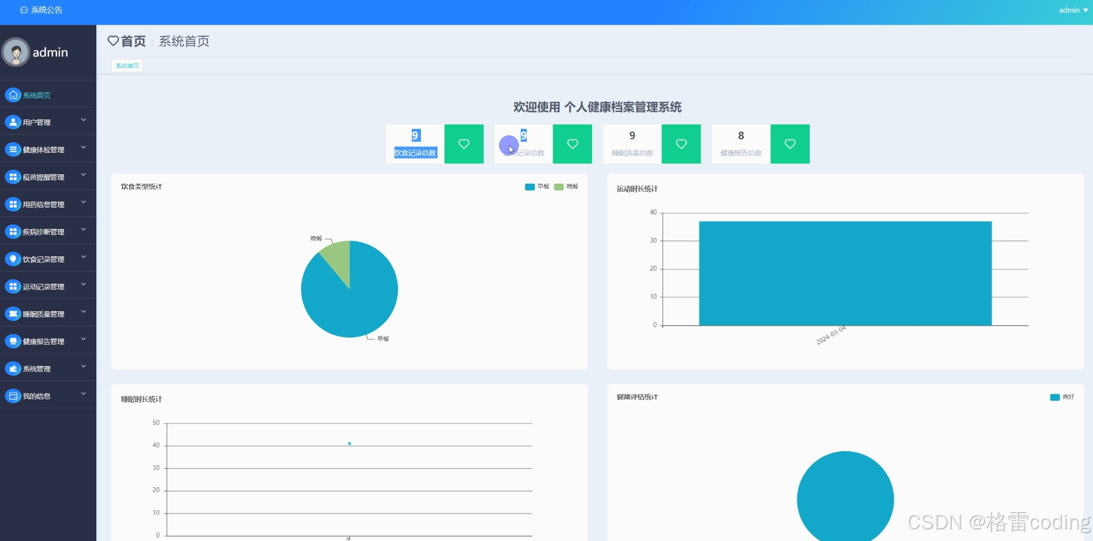Click the heart icon on 健康报告总数 card
The width and height of the screenshot is (1093, 541).
[x=789, y=144]
